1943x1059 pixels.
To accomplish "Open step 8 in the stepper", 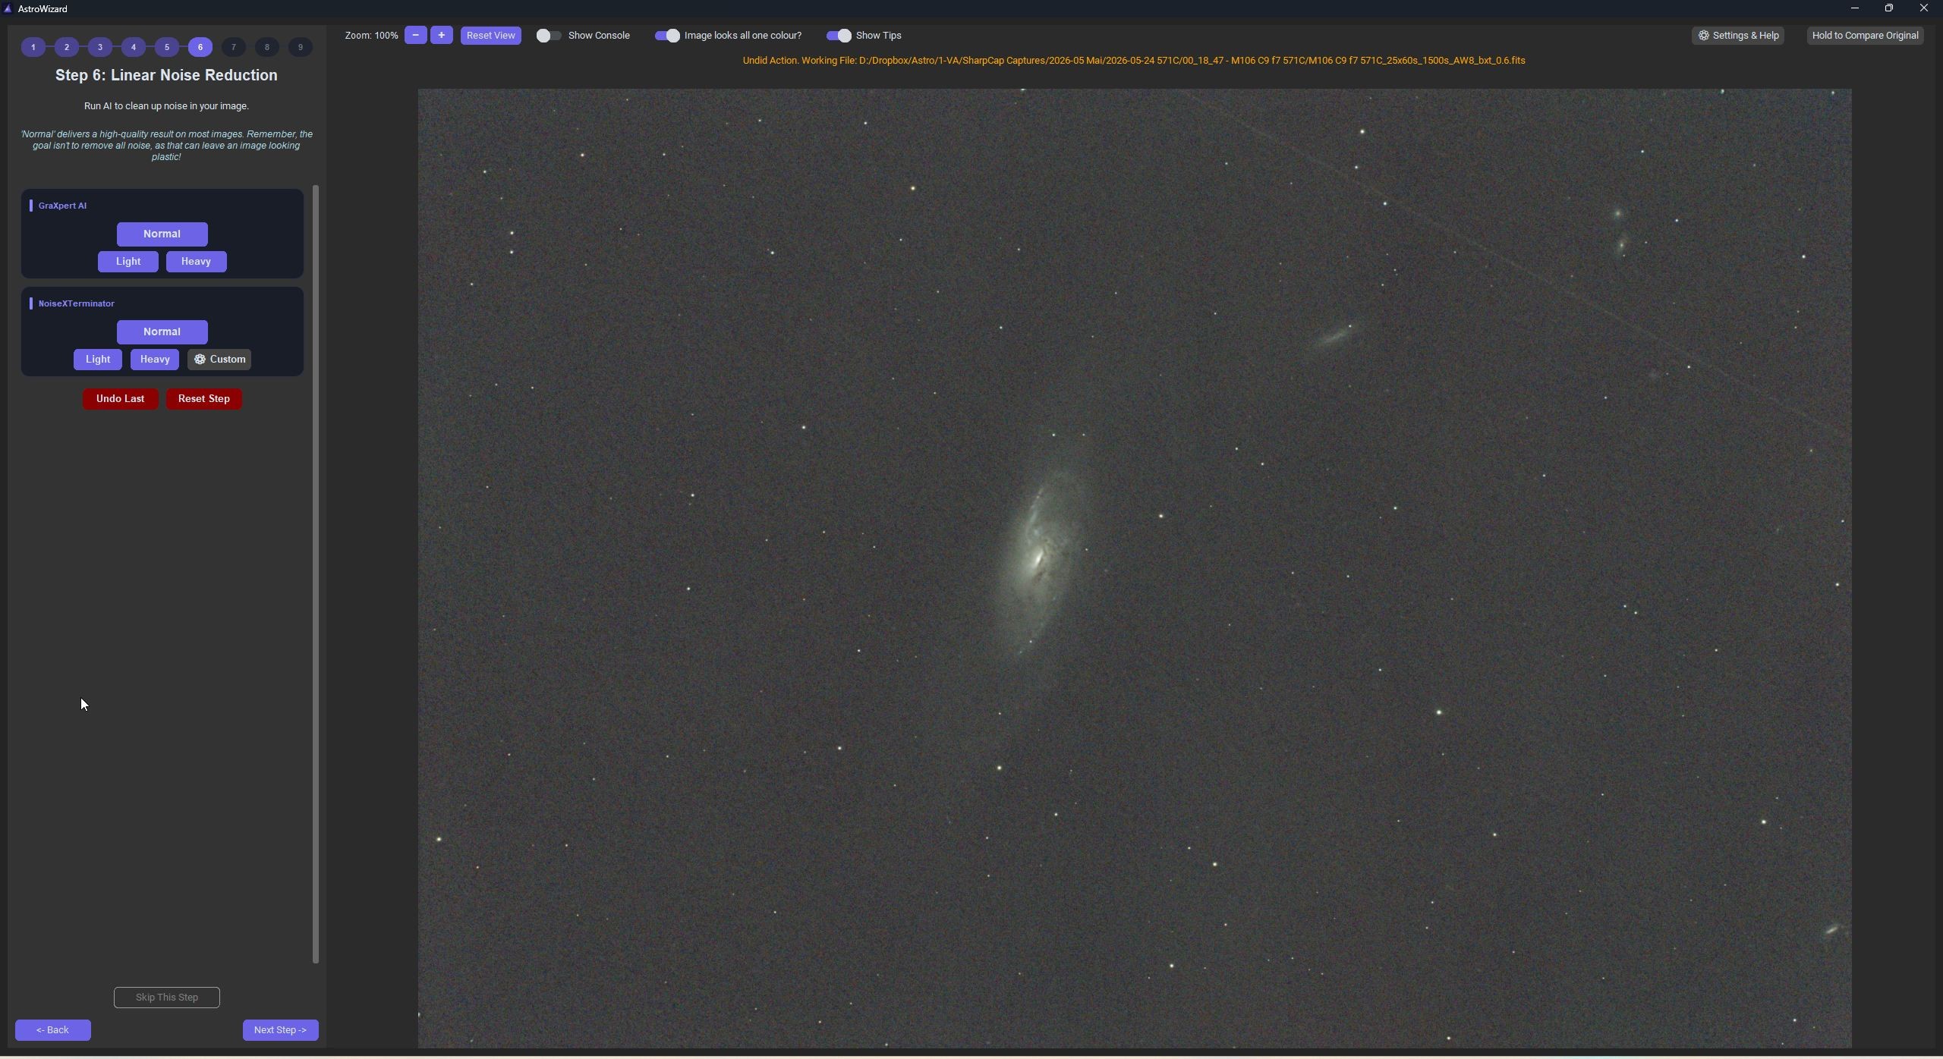I will [x=267, y=47].
